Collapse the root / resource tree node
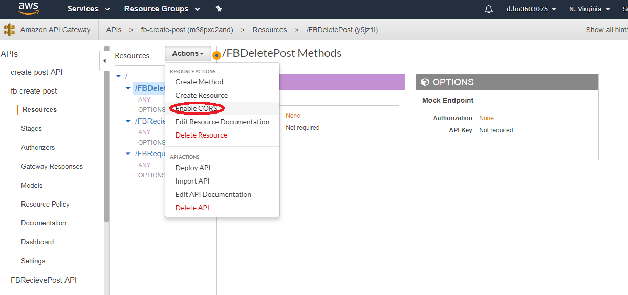The image size is (628, 295). tap(119, 76)
